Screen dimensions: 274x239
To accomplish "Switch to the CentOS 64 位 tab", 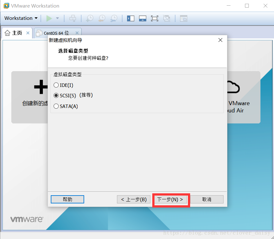I will [x=56, y=33].
